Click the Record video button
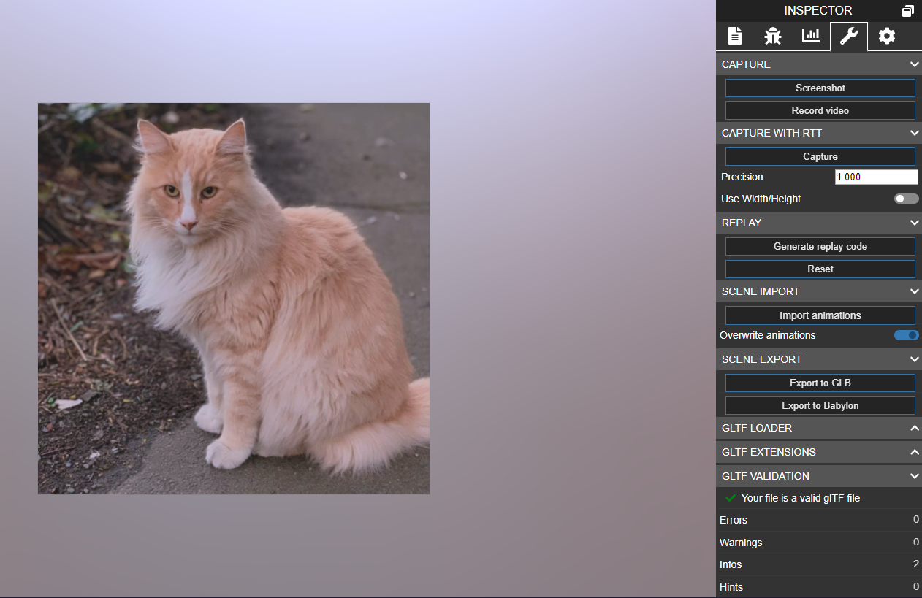 click(820, 110)
